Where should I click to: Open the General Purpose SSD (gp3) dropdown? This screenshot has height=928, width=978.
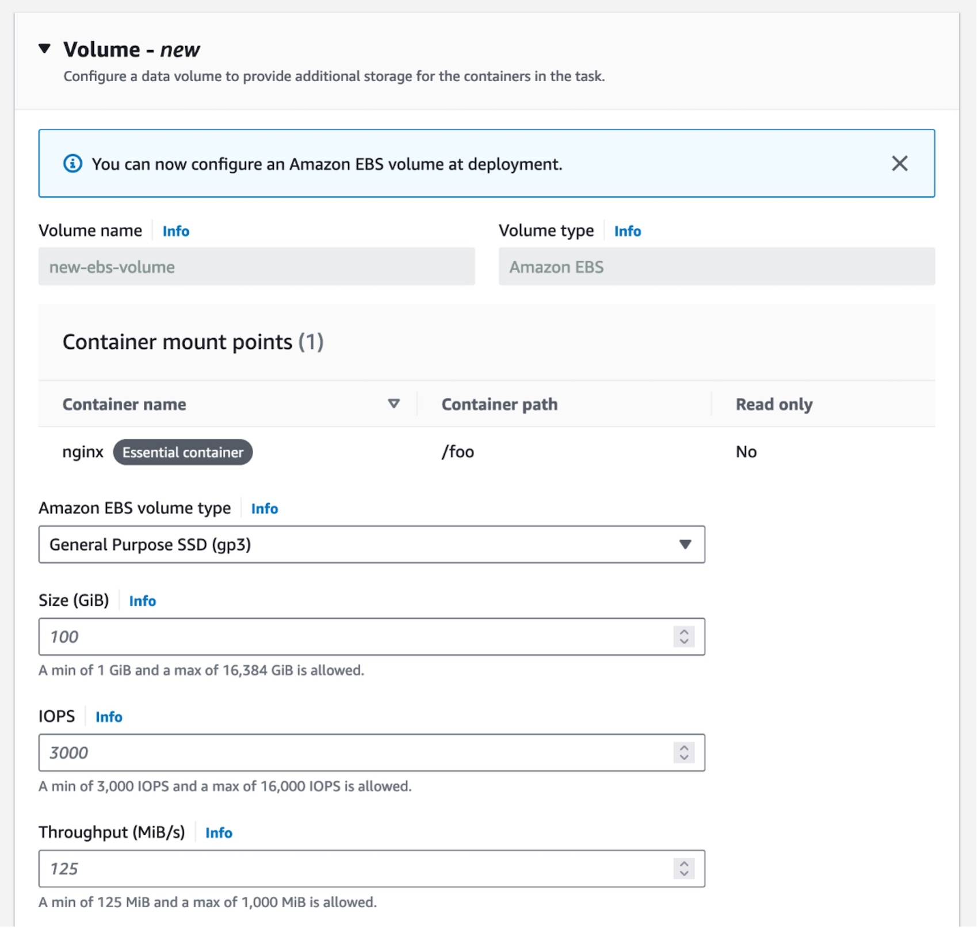[372, 544]
